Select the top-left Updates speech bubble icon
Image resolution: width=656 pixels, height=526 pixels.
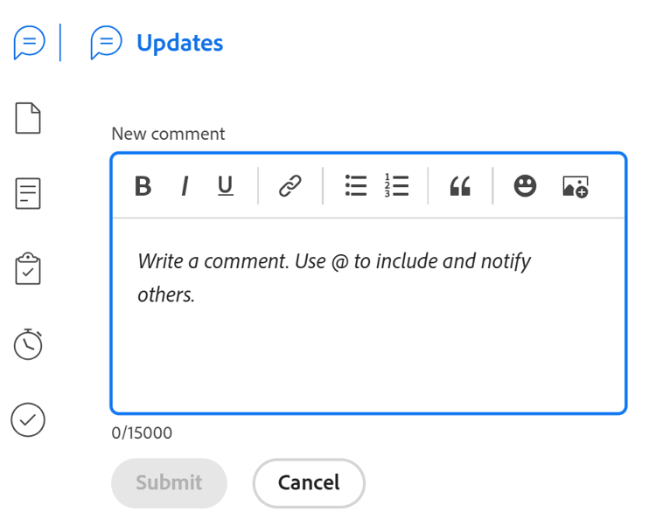[29, 42]
